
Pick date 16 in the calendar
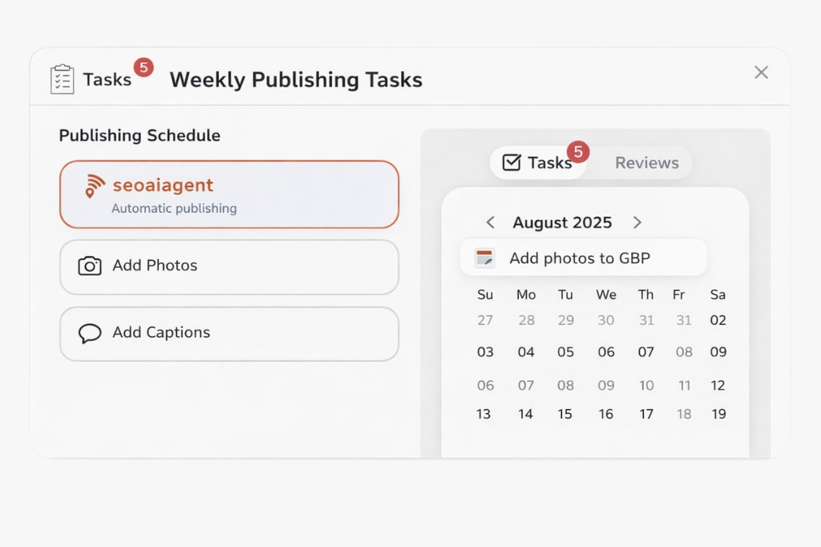tap(606, 415)
